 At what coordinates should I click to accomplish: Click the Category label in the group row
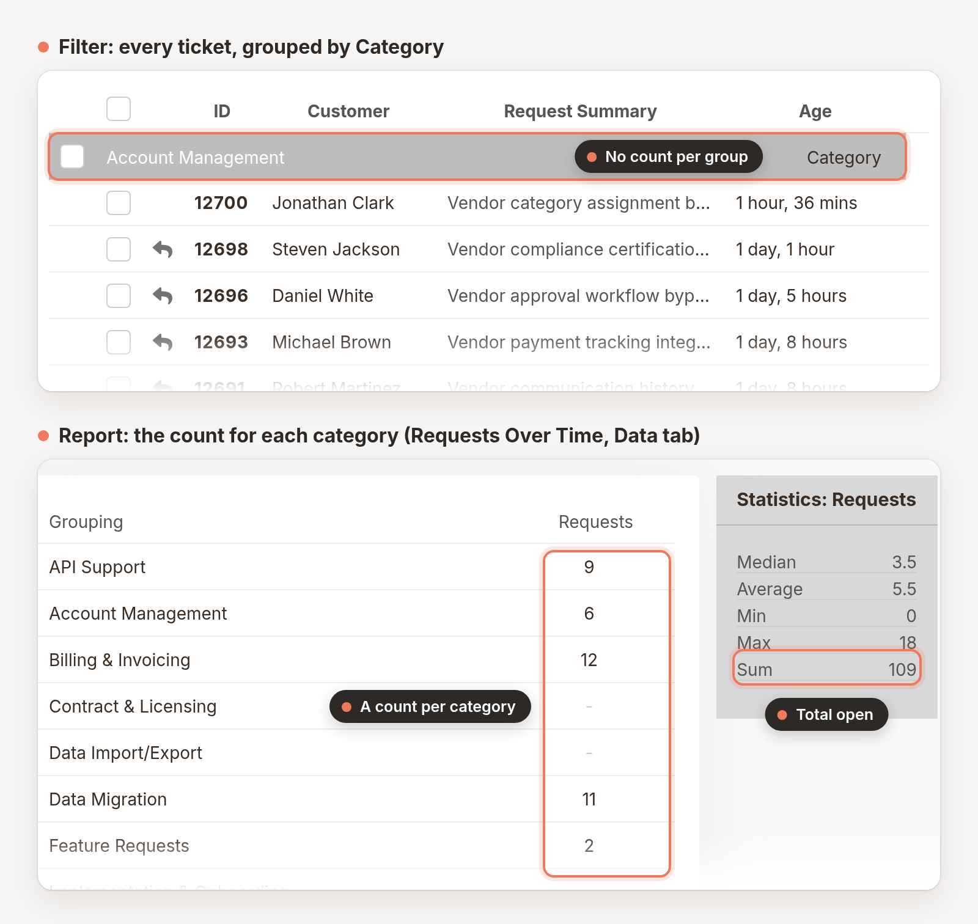(x=844, y=158)
